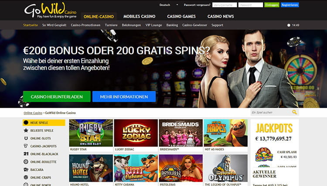Click the Casino-Jackpots icon
This screenshot has width=327, height=186.
pyautogui.click(x=26, y=146)
